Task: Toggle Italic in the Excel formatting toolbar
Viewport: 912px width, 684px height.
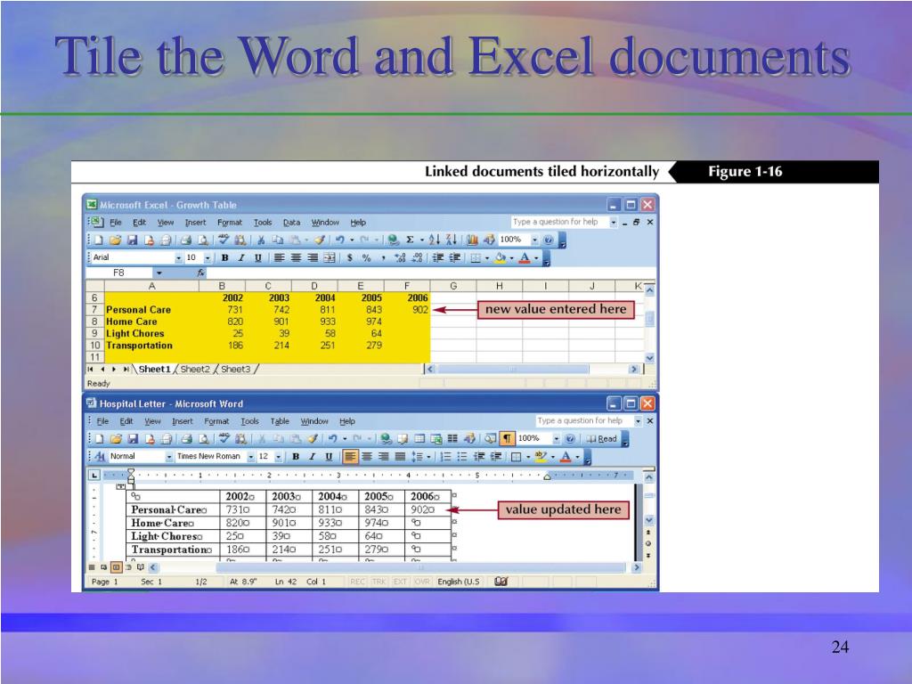Action: (240, 257)
